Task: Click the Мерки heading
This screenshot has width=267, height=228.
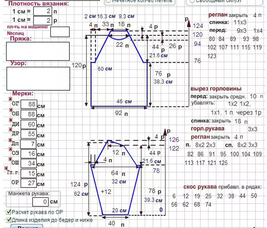Action: click(x=23, y=93)
